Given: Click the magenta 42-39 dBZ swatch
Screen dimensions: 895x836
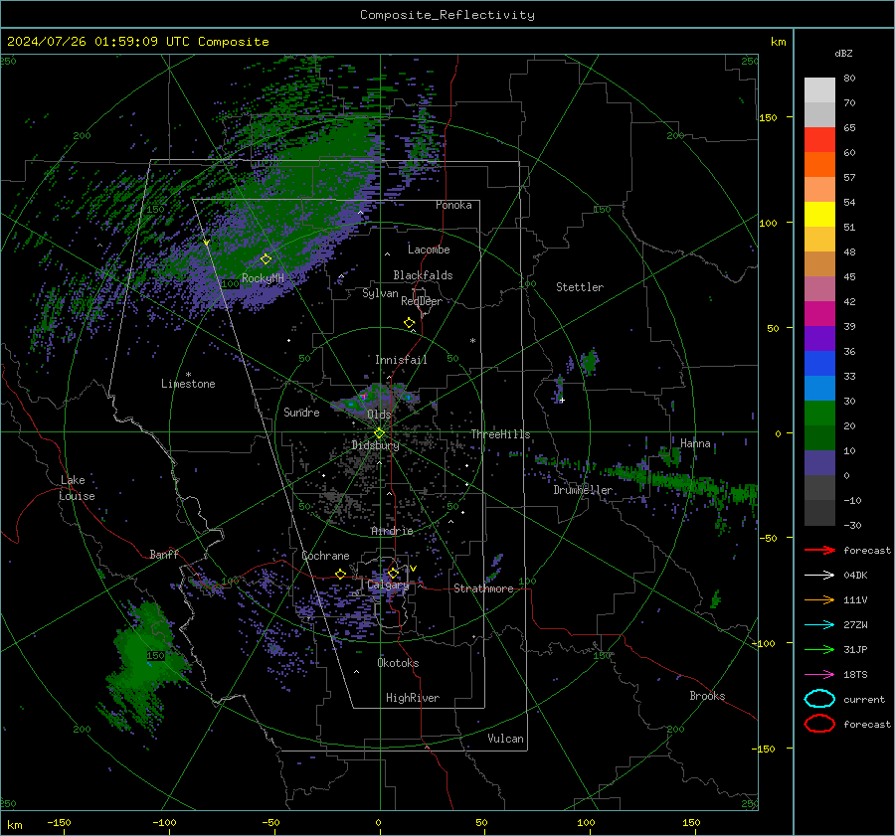Looking at the screenshot, I should [x=819, y=314].
